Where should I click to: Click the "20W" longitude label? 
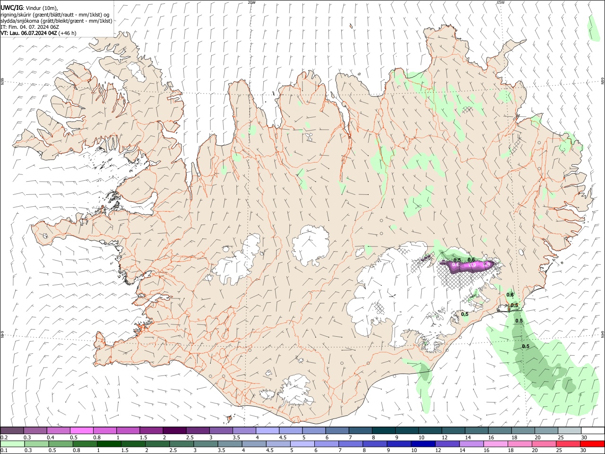tap(252, 2)
